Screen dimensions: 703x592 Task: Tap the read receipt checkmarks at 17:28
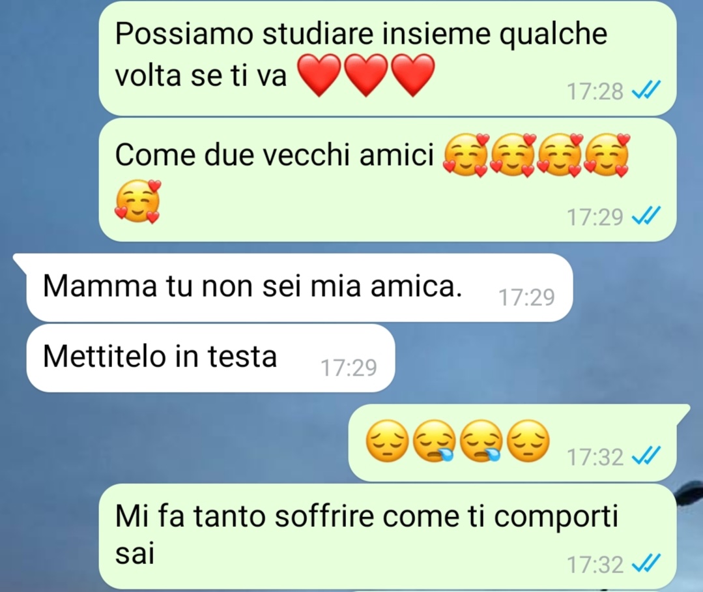(646, 91)
